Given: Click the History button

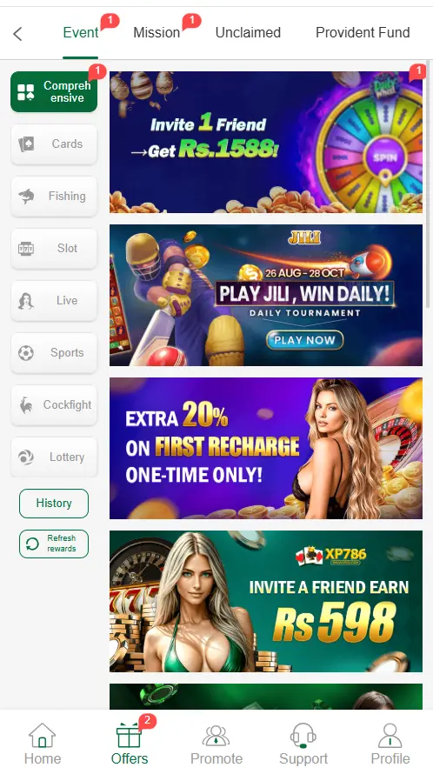Looking at the screenshot, I should tap(54, 503).
